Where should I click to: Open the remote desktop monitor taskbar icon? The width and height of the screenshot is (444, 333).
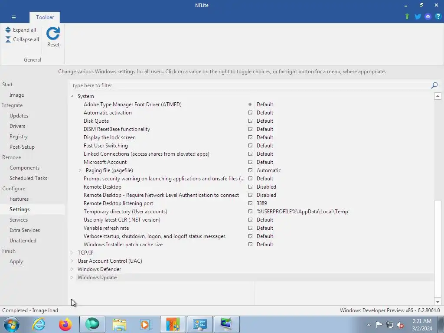click(x=226, y=324)
